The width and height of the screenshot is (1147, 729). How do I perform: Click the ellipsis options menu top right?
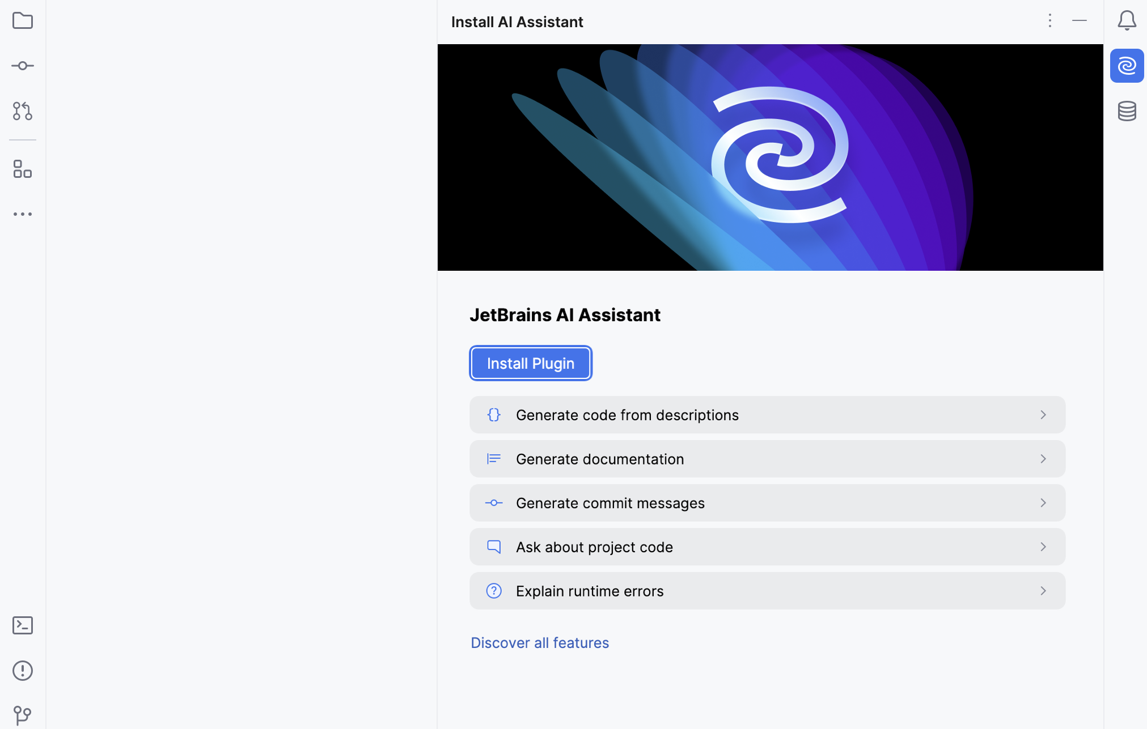tap(1050, 22)
